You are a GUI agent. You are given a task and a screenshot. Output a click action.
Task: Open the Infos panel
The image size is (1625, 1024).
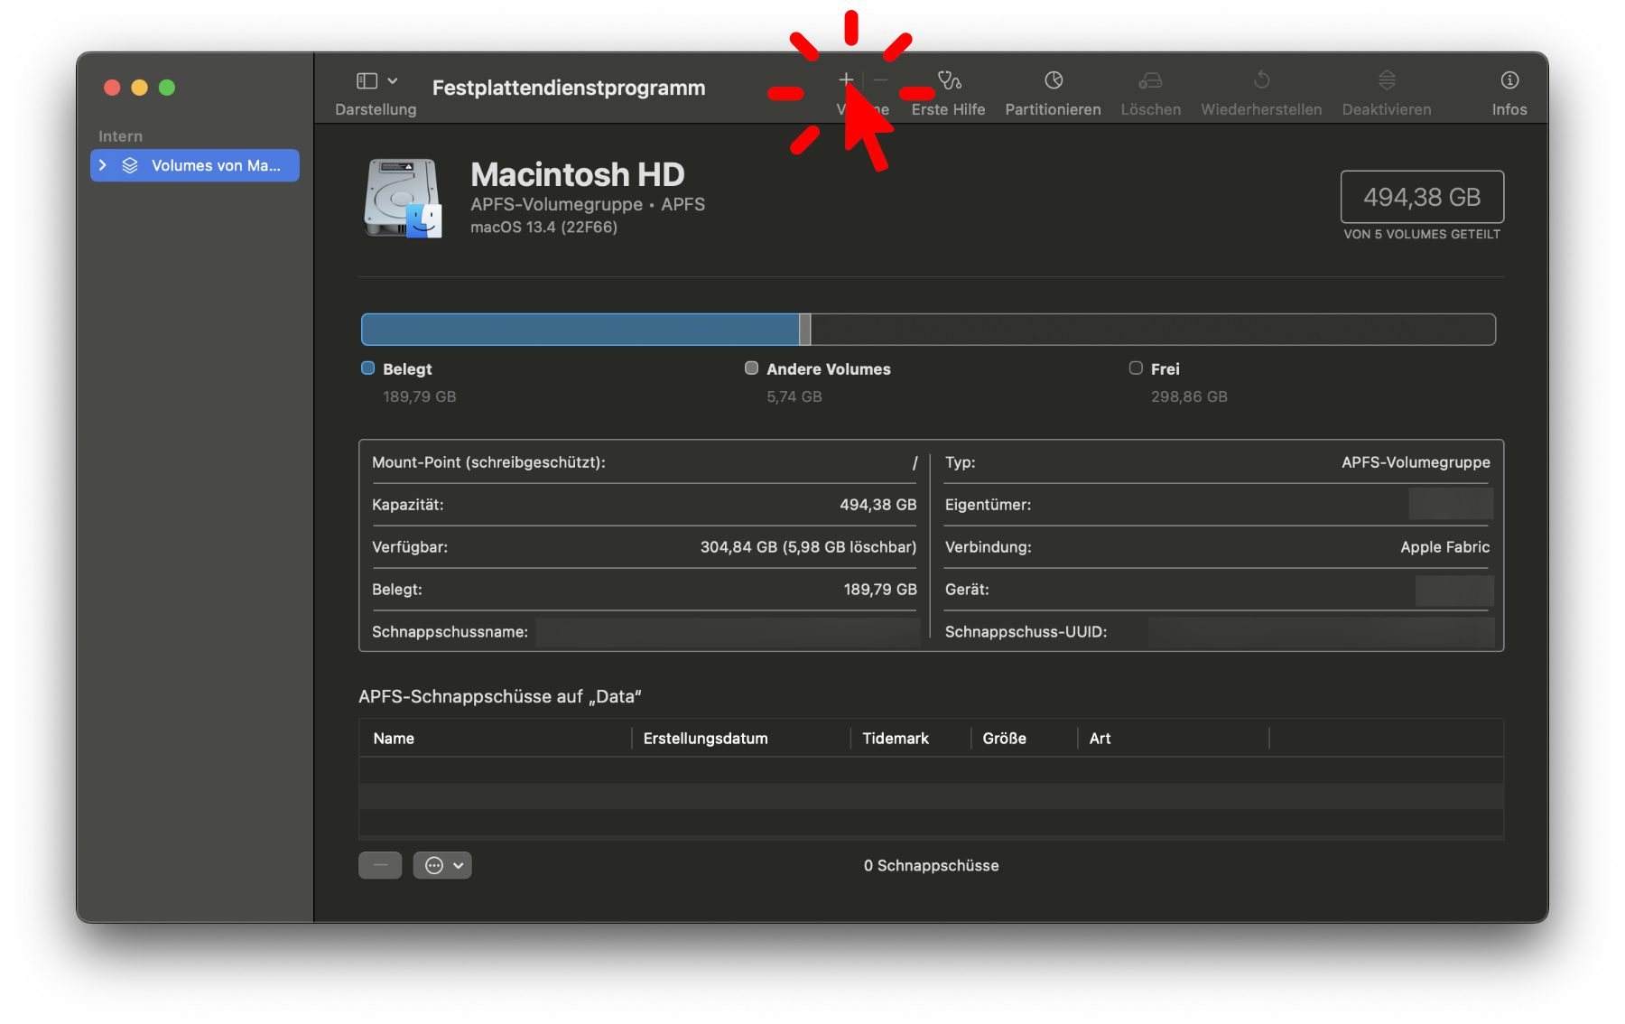point(1509,81)
